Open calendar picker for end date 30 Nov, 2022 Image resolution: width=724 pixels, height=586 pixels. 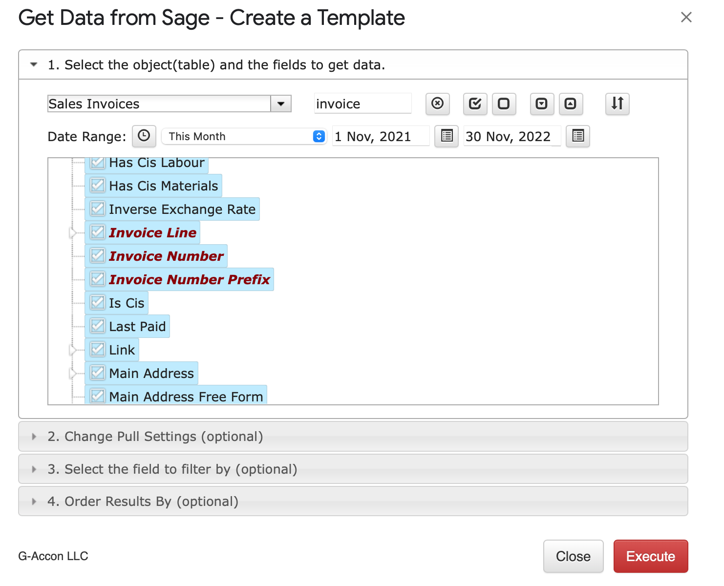578,136
